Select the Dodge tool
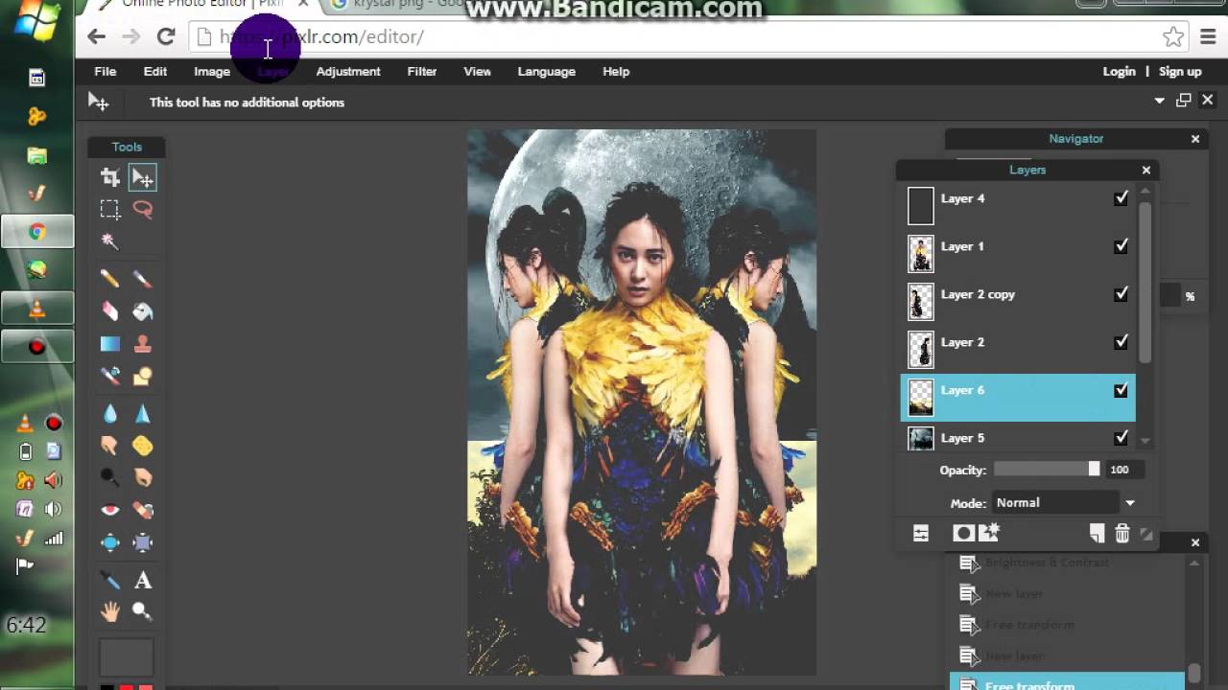 [x=110, y=477]
